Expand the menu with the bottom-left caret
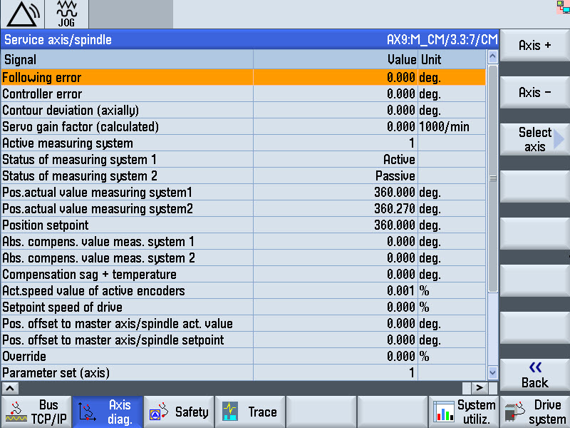Screen dimensions: 570x428 10,388
